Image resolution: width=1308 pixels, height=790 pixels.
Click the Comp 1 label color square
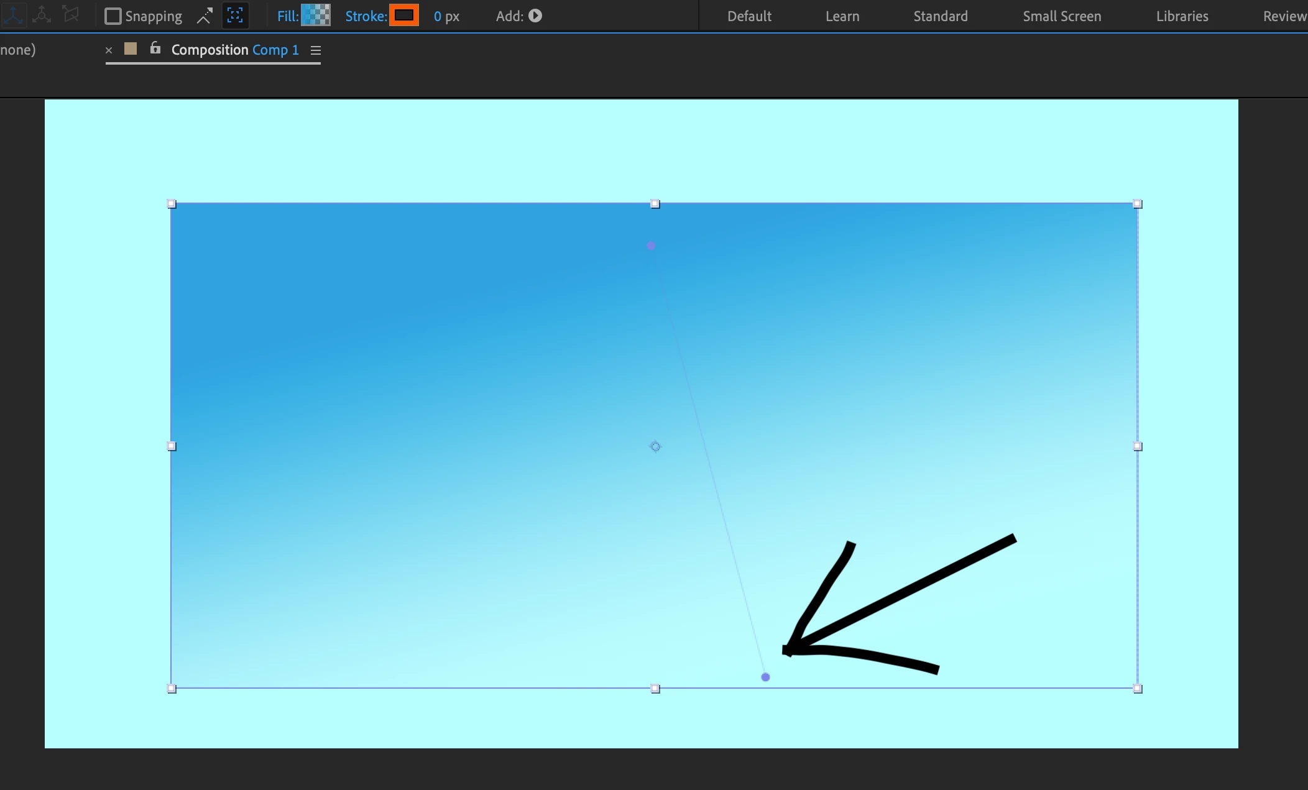(131, 49)
